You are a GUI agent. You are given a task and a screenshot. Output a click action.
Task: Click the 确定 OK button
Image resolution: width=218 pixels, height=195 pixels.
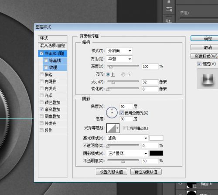(x=204, y=38)
